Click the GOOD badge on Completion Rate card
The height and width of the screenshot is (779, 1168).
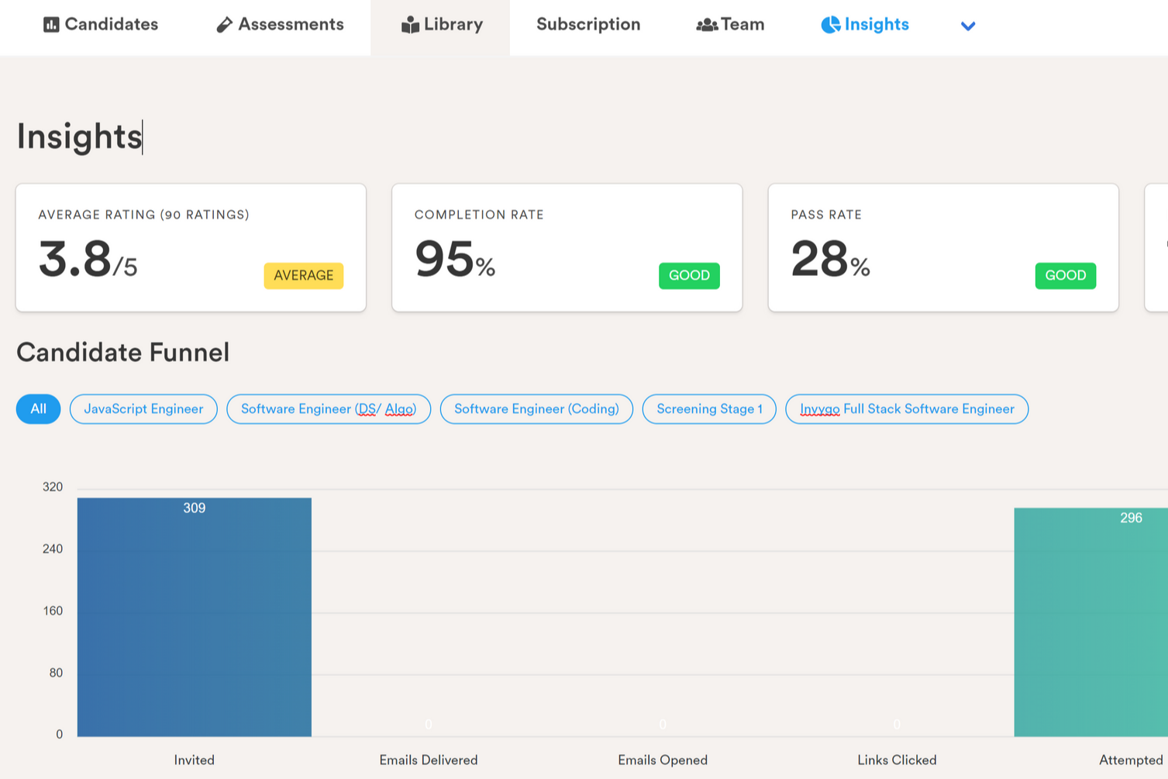click(x=689, y=275)
